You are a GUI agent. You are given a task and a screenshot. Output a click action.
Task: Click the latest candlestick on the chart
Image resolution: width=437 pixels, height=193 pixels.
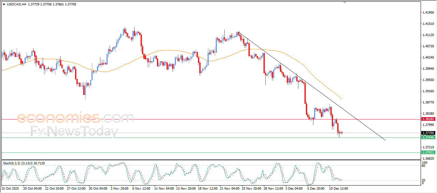[341, 133]
